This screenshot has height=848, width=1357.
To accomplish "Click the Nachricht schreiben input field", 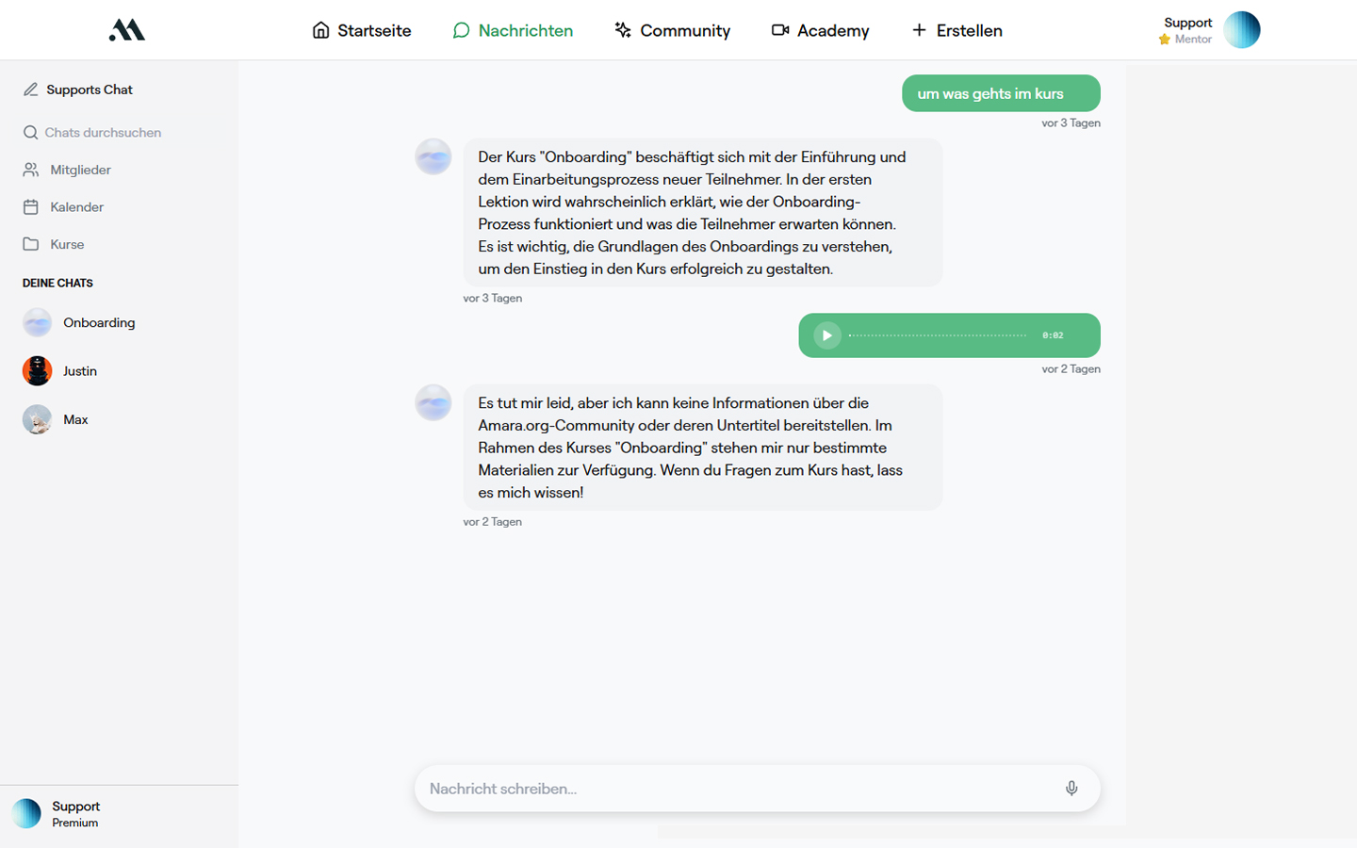I will [660, 788].
